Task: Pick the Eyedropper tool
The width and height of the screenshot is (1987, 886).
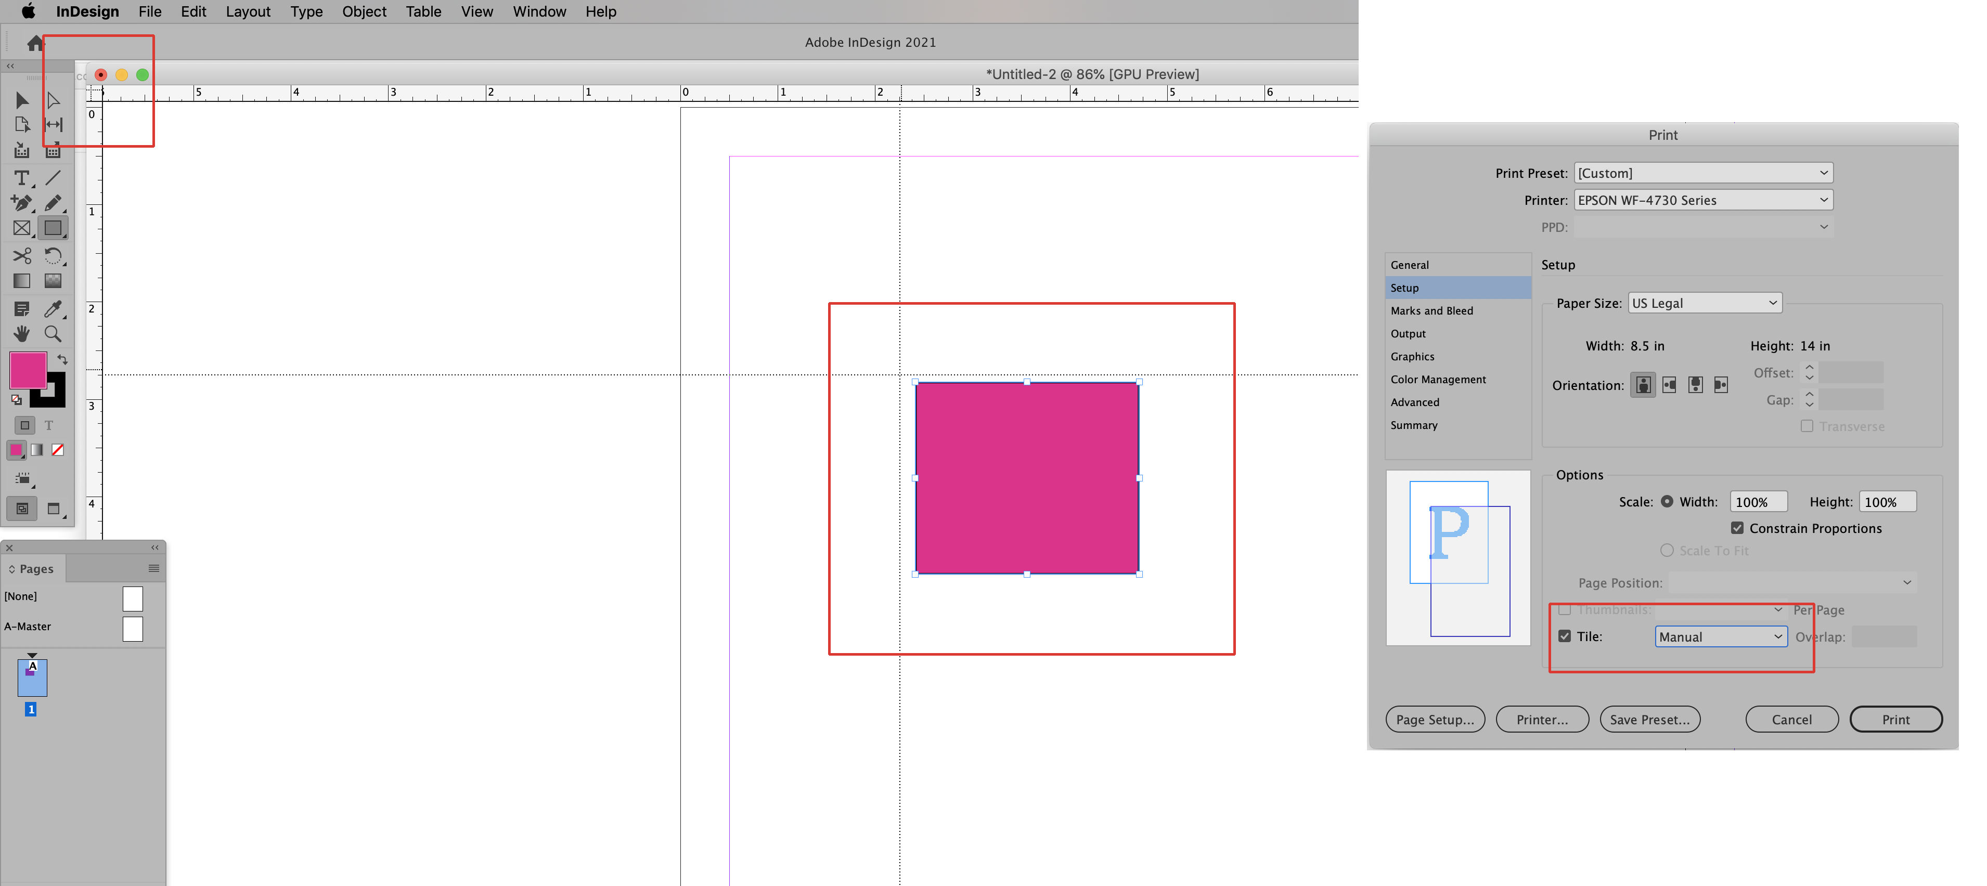Action: click(x=53, y=309)
